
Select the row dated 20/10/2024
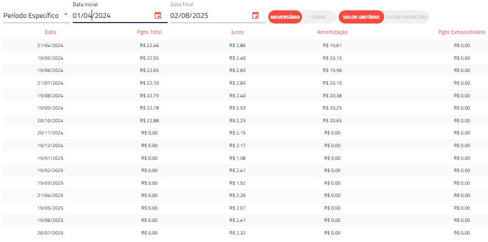point(244,121)
